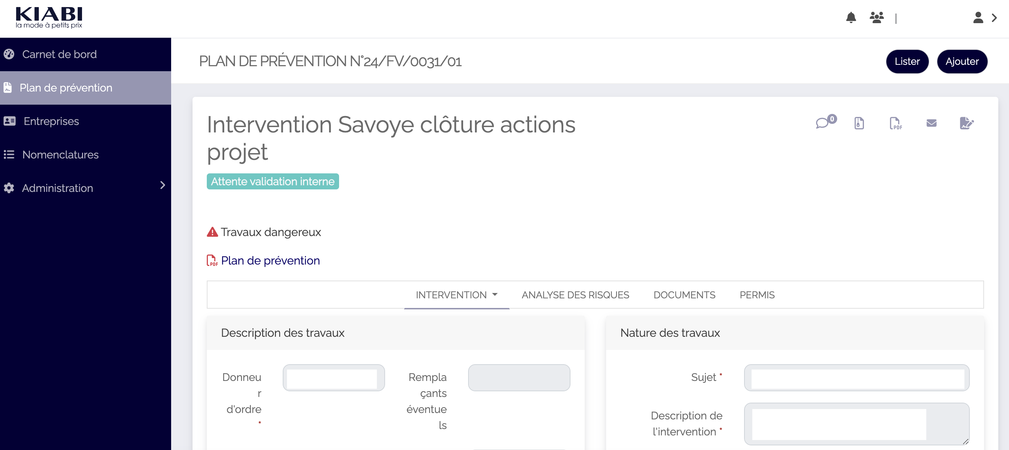Click the Plan de prévention sidebar file icon
Screen dimensions: 1009x450
(x=8, y=87)
